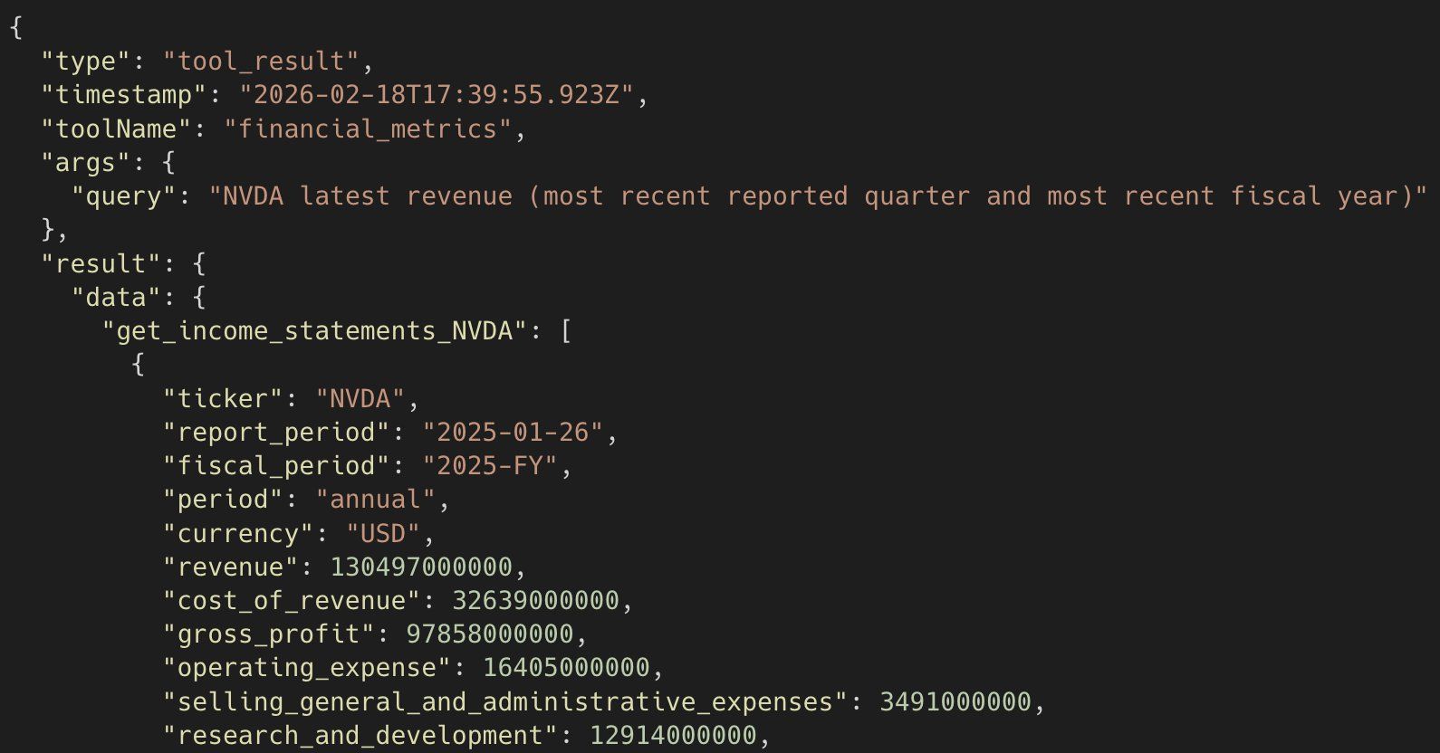
Task: Click the "annual" period value
Action: click(375, 500)
